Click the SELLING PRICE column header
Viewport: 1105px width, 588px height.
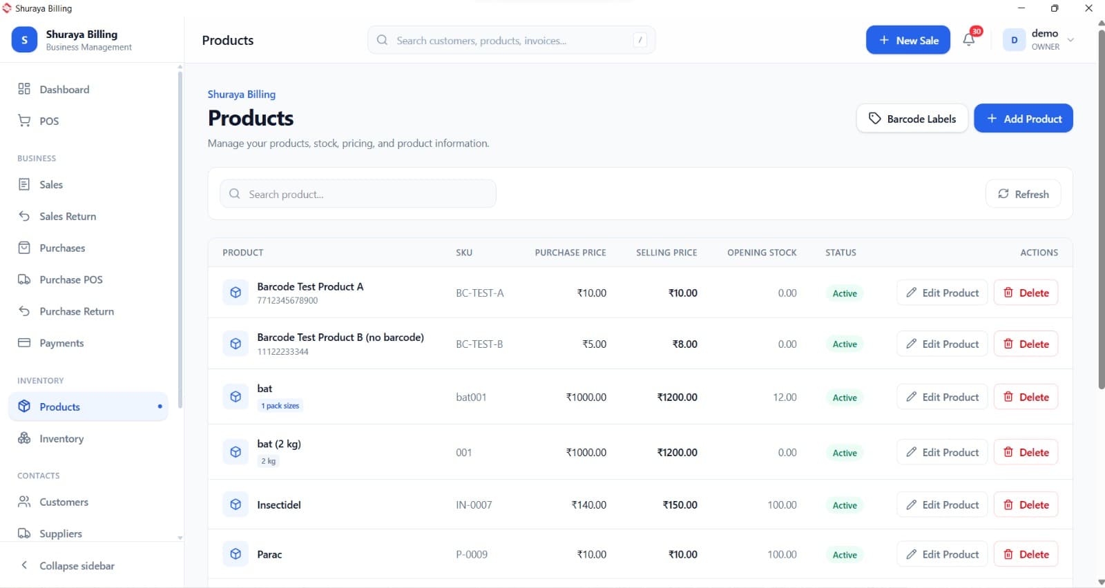(666, 253)
